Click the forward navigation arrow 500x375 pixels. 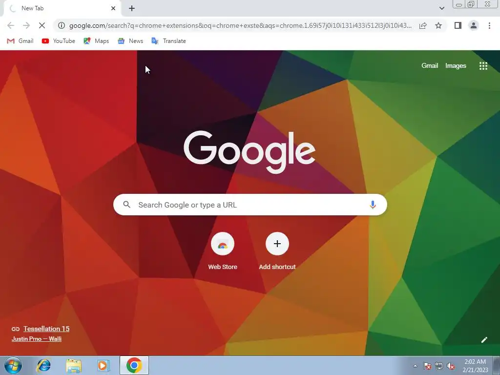point(26,25)
